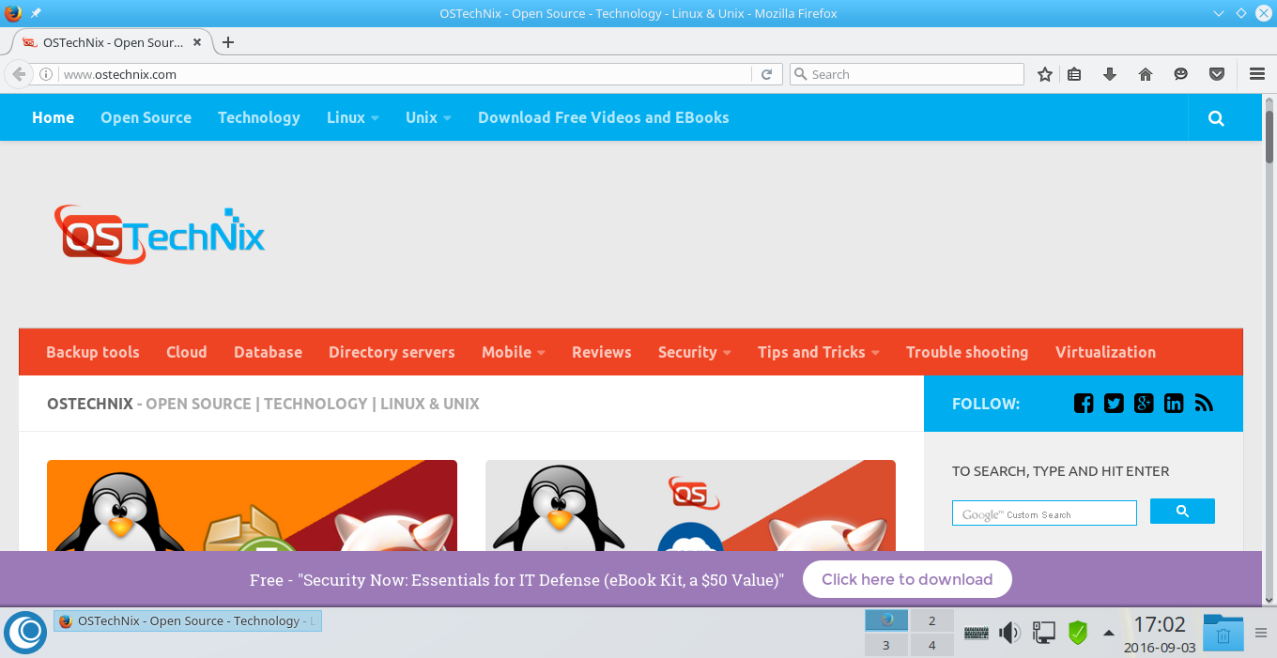This screenshot has height=658, width=1277.
Task: Open the network connection tray icon
Action: (1043, 633)
